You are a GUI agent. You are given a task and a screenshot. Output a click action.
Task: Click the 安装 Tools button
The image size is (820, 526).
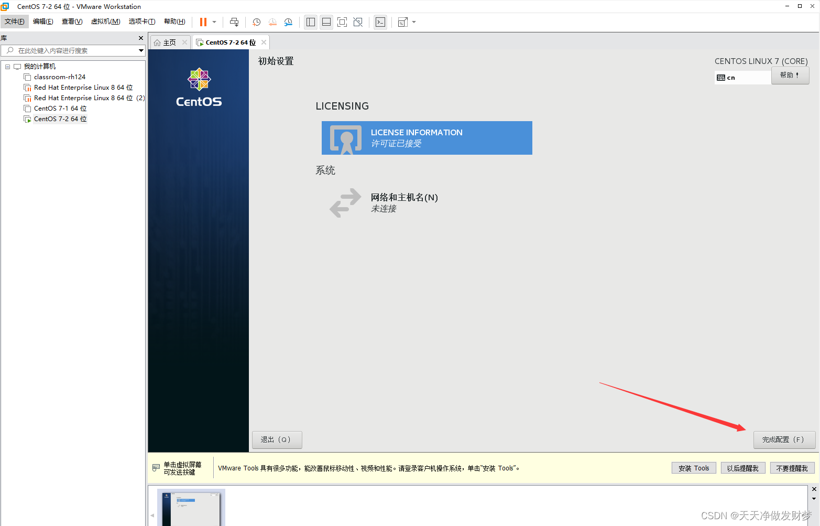(x=694, y=468)
